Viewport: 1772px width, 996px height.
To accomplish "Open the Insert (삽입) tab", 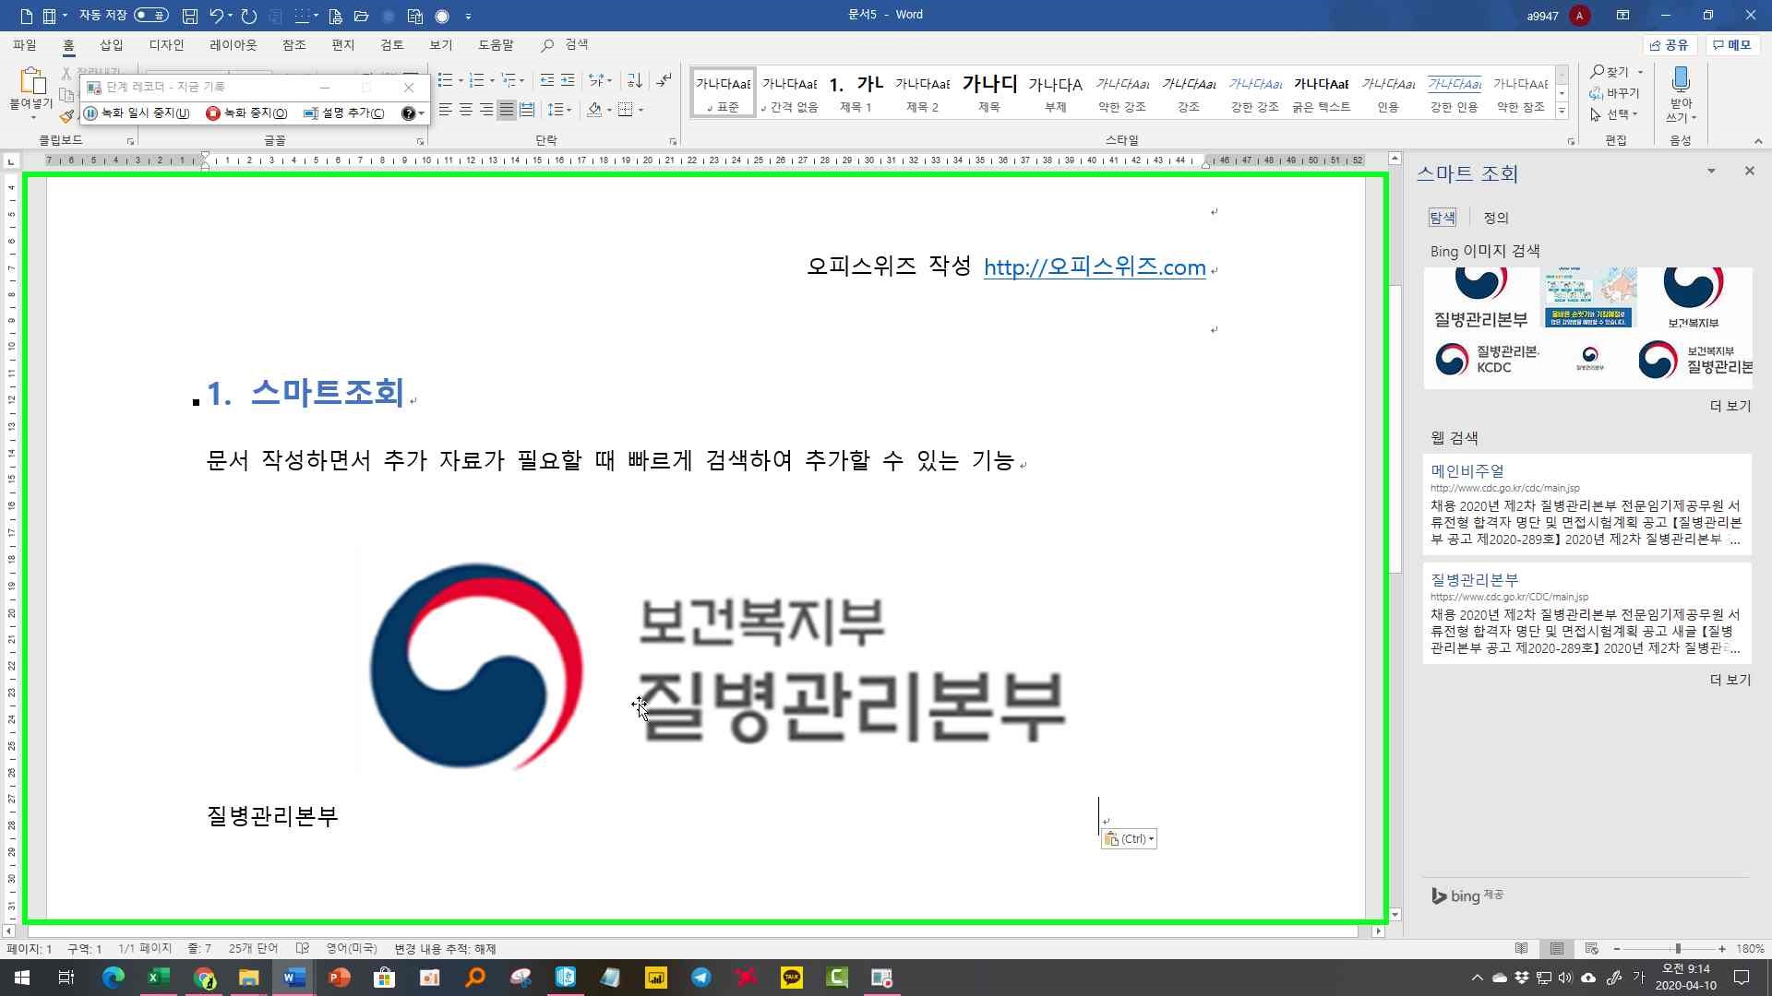I will (111, 44).
